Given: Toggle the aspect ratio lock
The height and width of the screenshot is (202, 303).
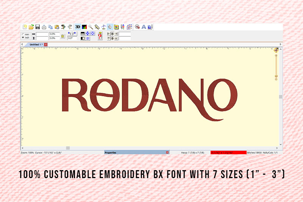Looking at the screenshot, I should coord(62,36).
